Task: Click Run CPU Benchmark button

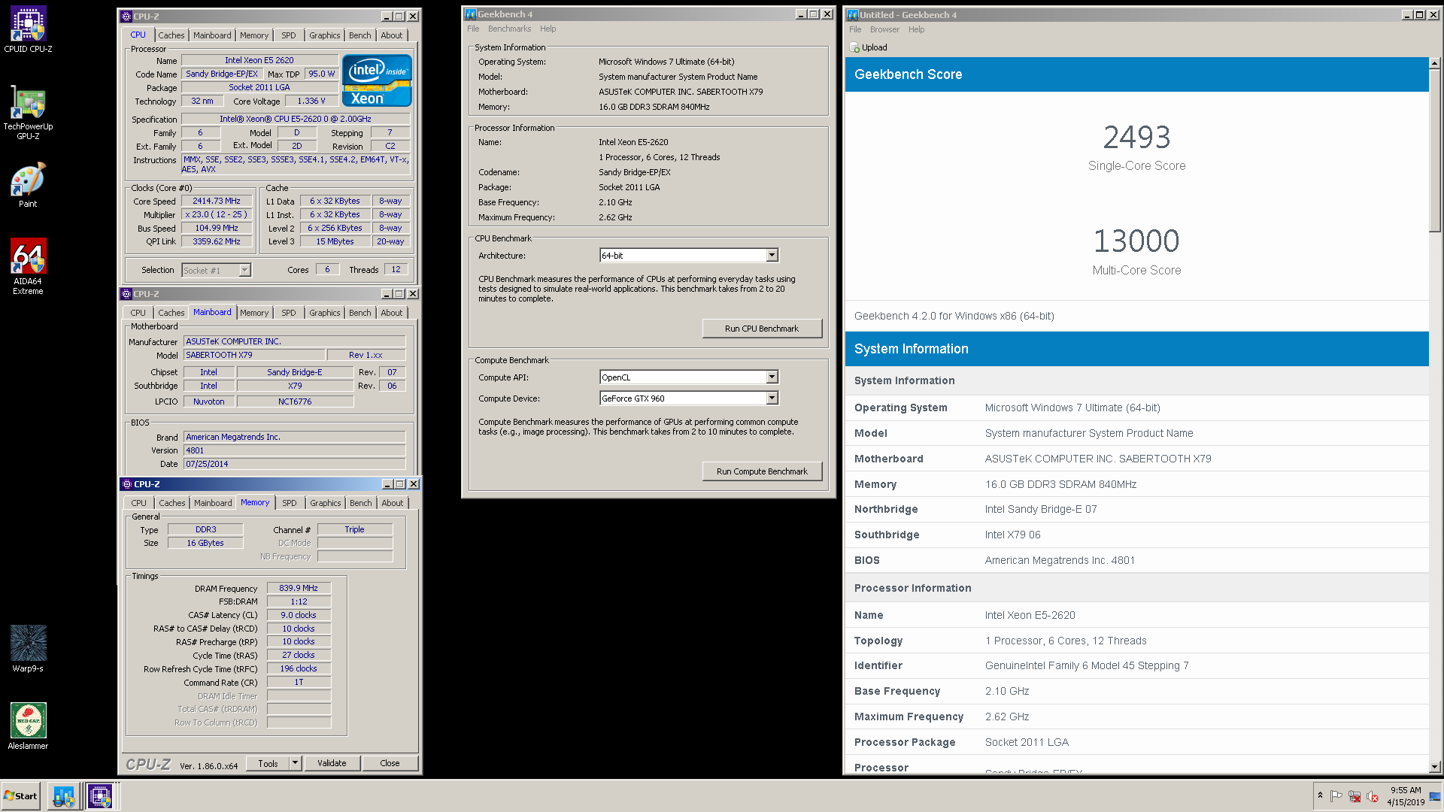Action: point(762,329)
